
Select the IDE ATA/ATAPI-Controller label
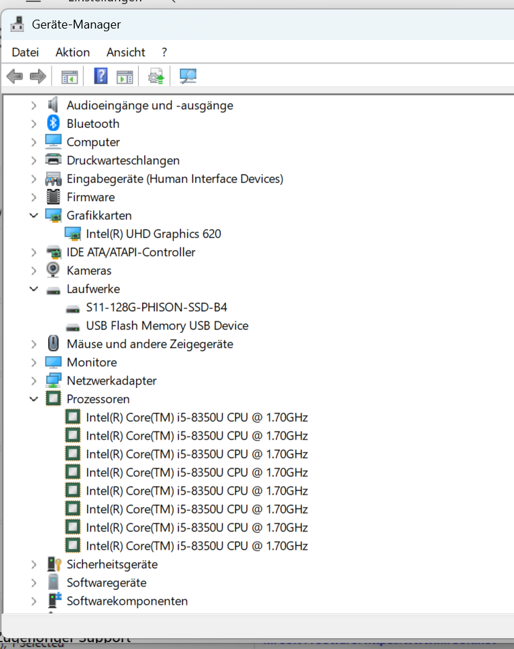coord(131,252)
